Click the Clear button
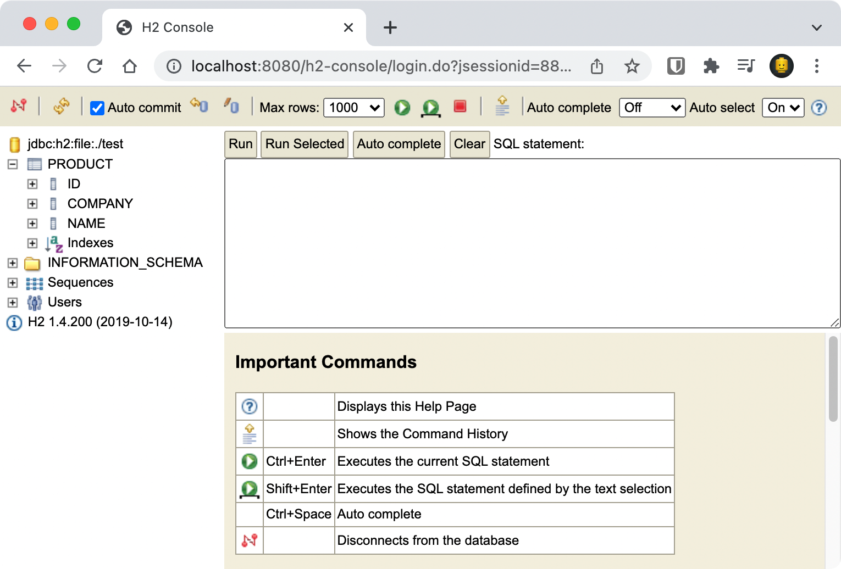The width and height of the screenshot is (841, 569). pyautogui.click(x=469, y=144)
